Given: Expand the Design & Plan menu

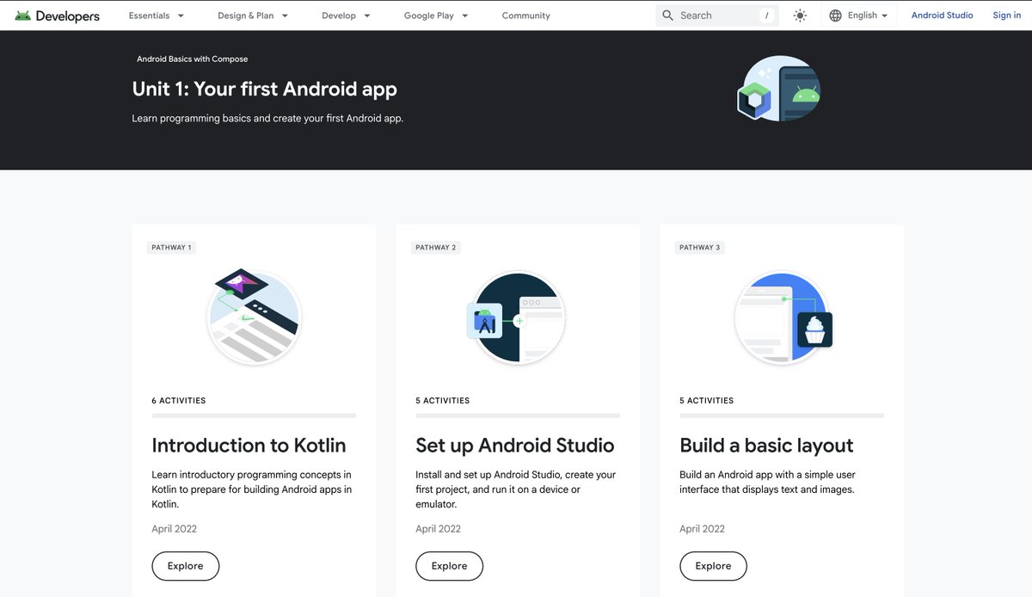Looking at the screenshot, I should 253,15.
